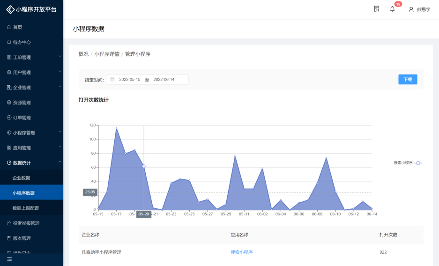Viewport: 439px width, 266px height.
Task: Click 概况 in the breadcrumb
Action: (x=83, y=54)
